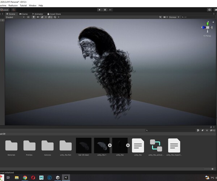Viewport: 217px width, 181px height.
Task: Select the unity_fbx_ImportI... document asset
Action: [x=174, y=146]
